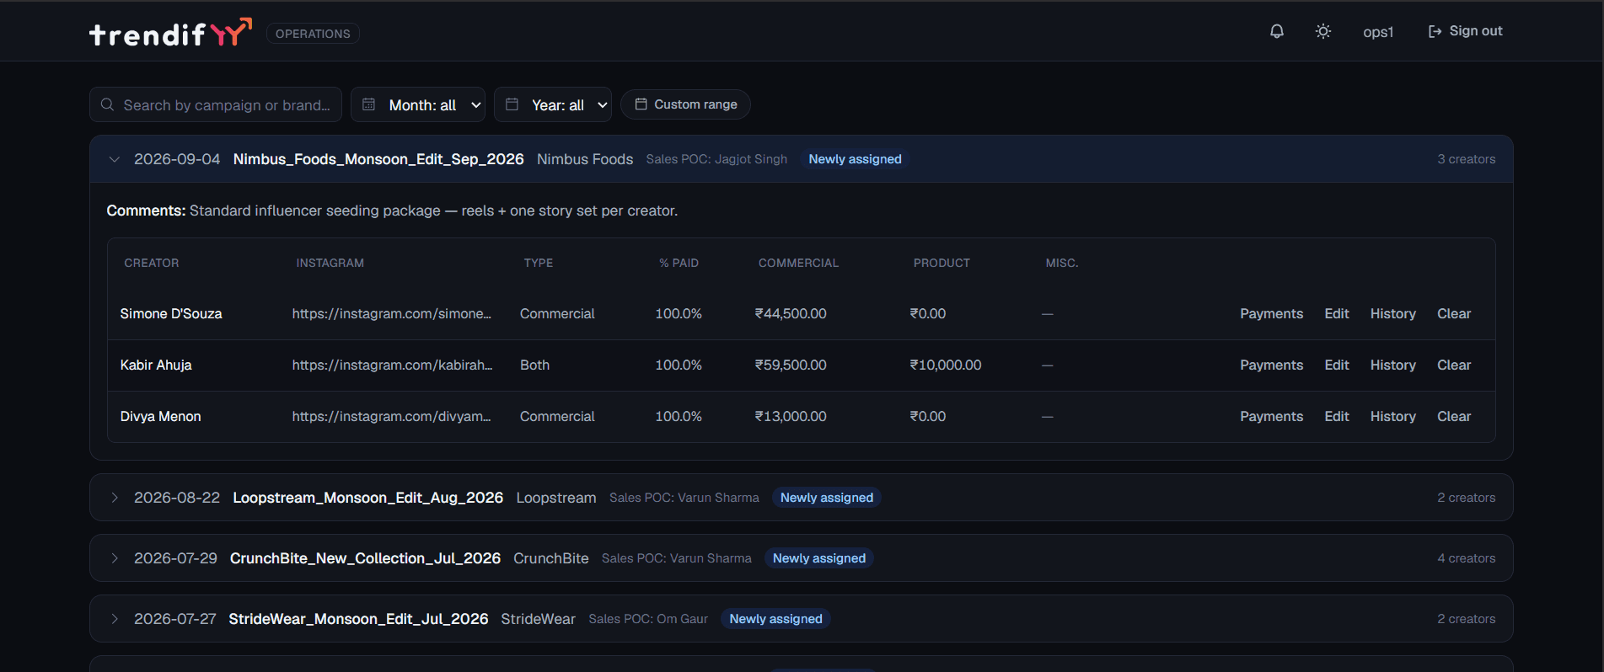
Task: Expand the CrunchBite_New_Collection_Jul_2026 campaign
Action: (115, 558)
